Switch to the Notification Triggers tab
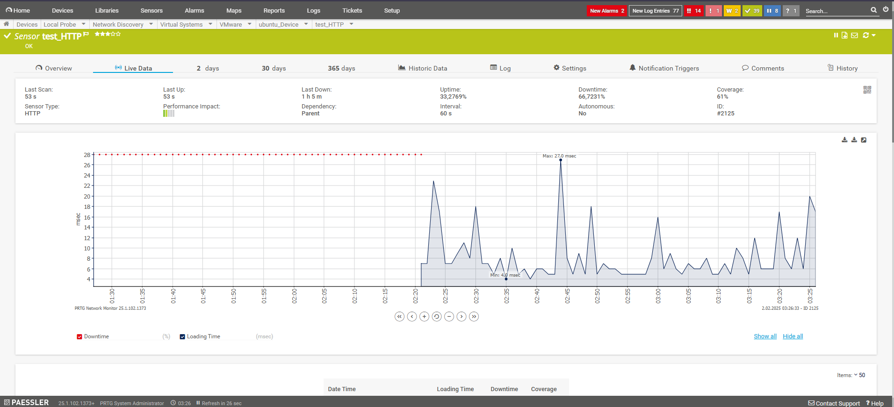The width and height of the screenshot is (894, 407). point(664,68)
